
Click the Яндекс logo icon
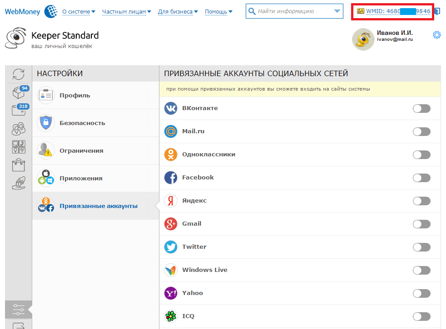(171, 201)
